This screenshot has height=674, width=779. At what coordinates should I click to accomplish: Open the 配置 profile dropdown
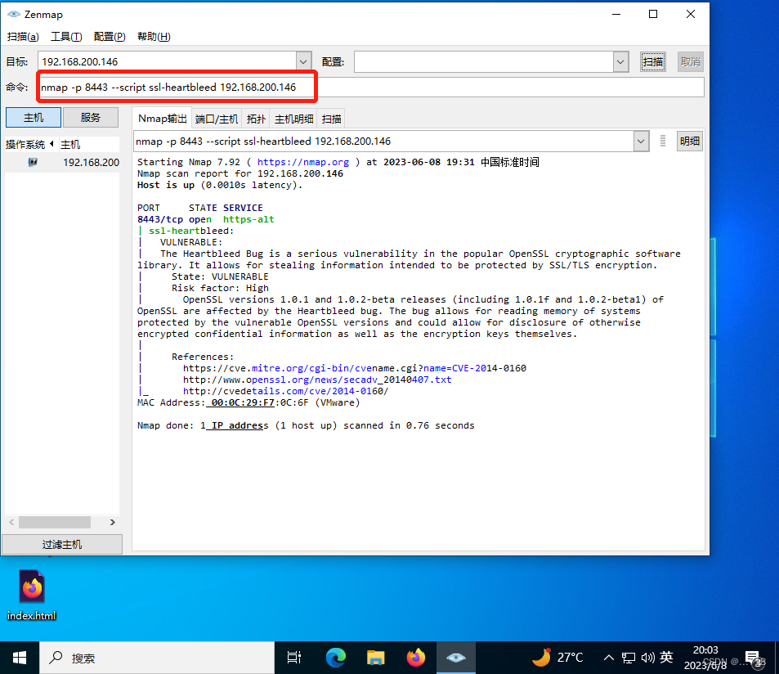pos(620,61)
